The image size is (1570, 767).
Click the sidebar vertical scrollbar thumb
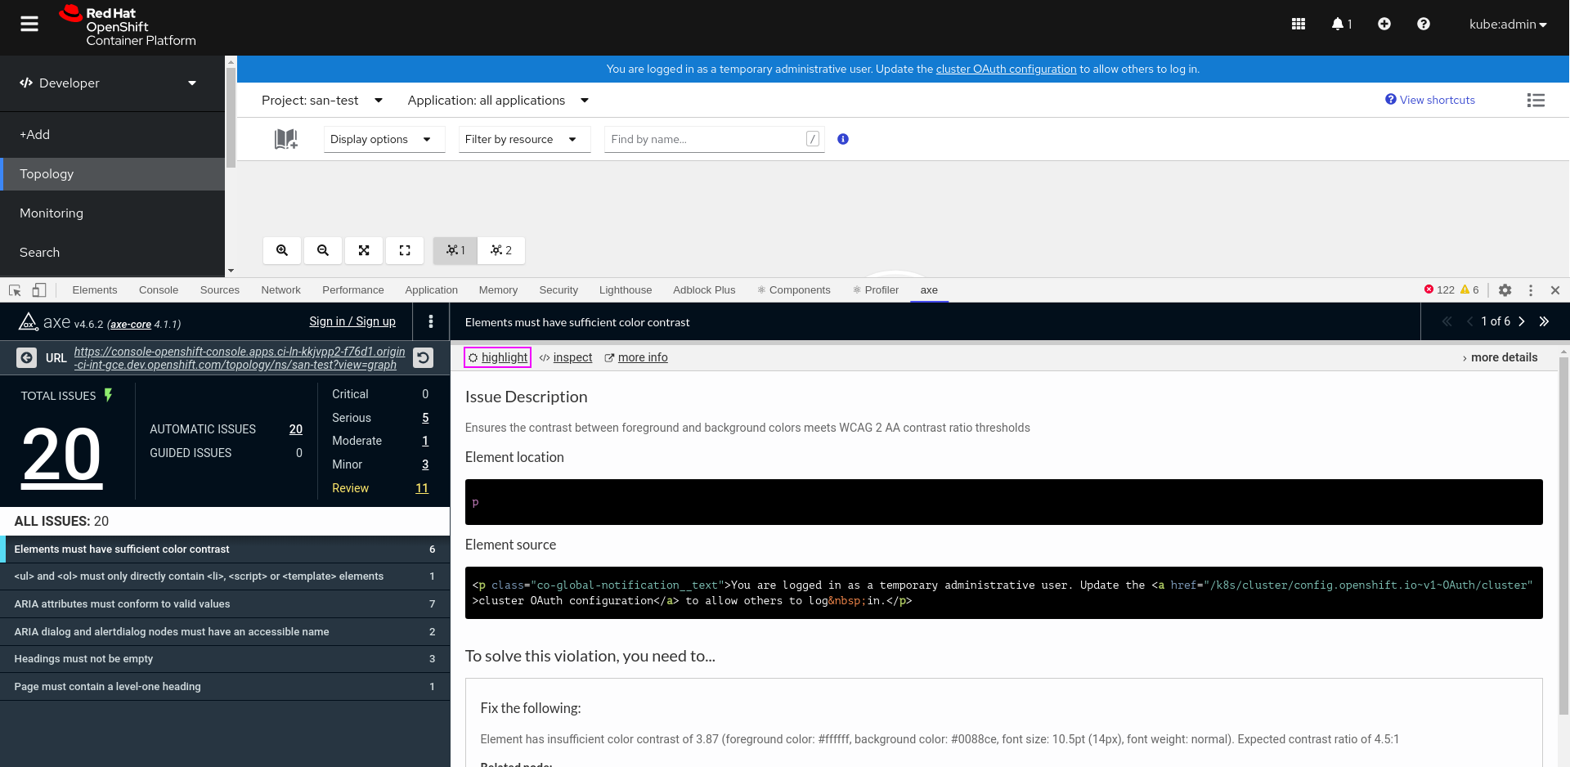[x=231, y=117]
